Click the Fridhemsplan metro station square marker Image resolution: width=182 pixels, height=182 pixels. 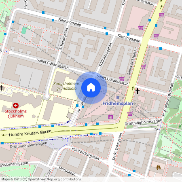118,97
